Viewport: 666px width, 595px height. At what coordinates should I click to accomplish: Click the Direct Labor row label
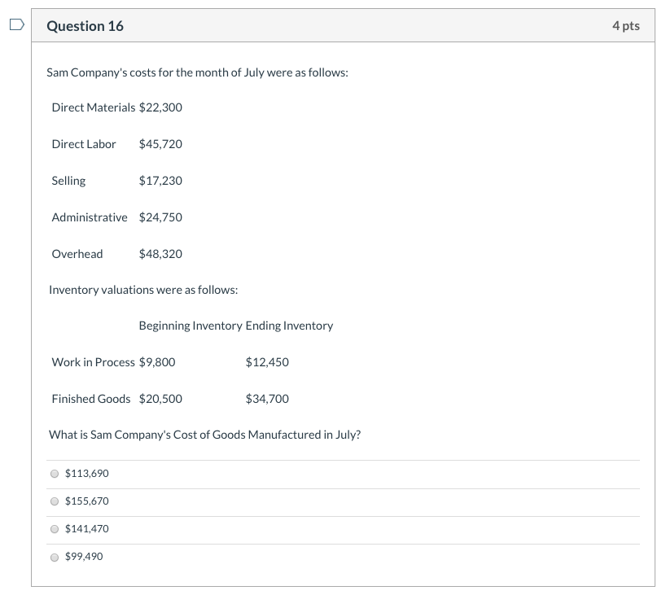tap(84, 144)
